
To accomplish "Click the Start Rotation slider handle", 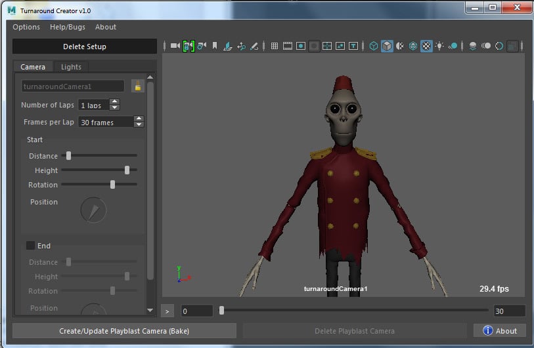I will tap(113, 185).
